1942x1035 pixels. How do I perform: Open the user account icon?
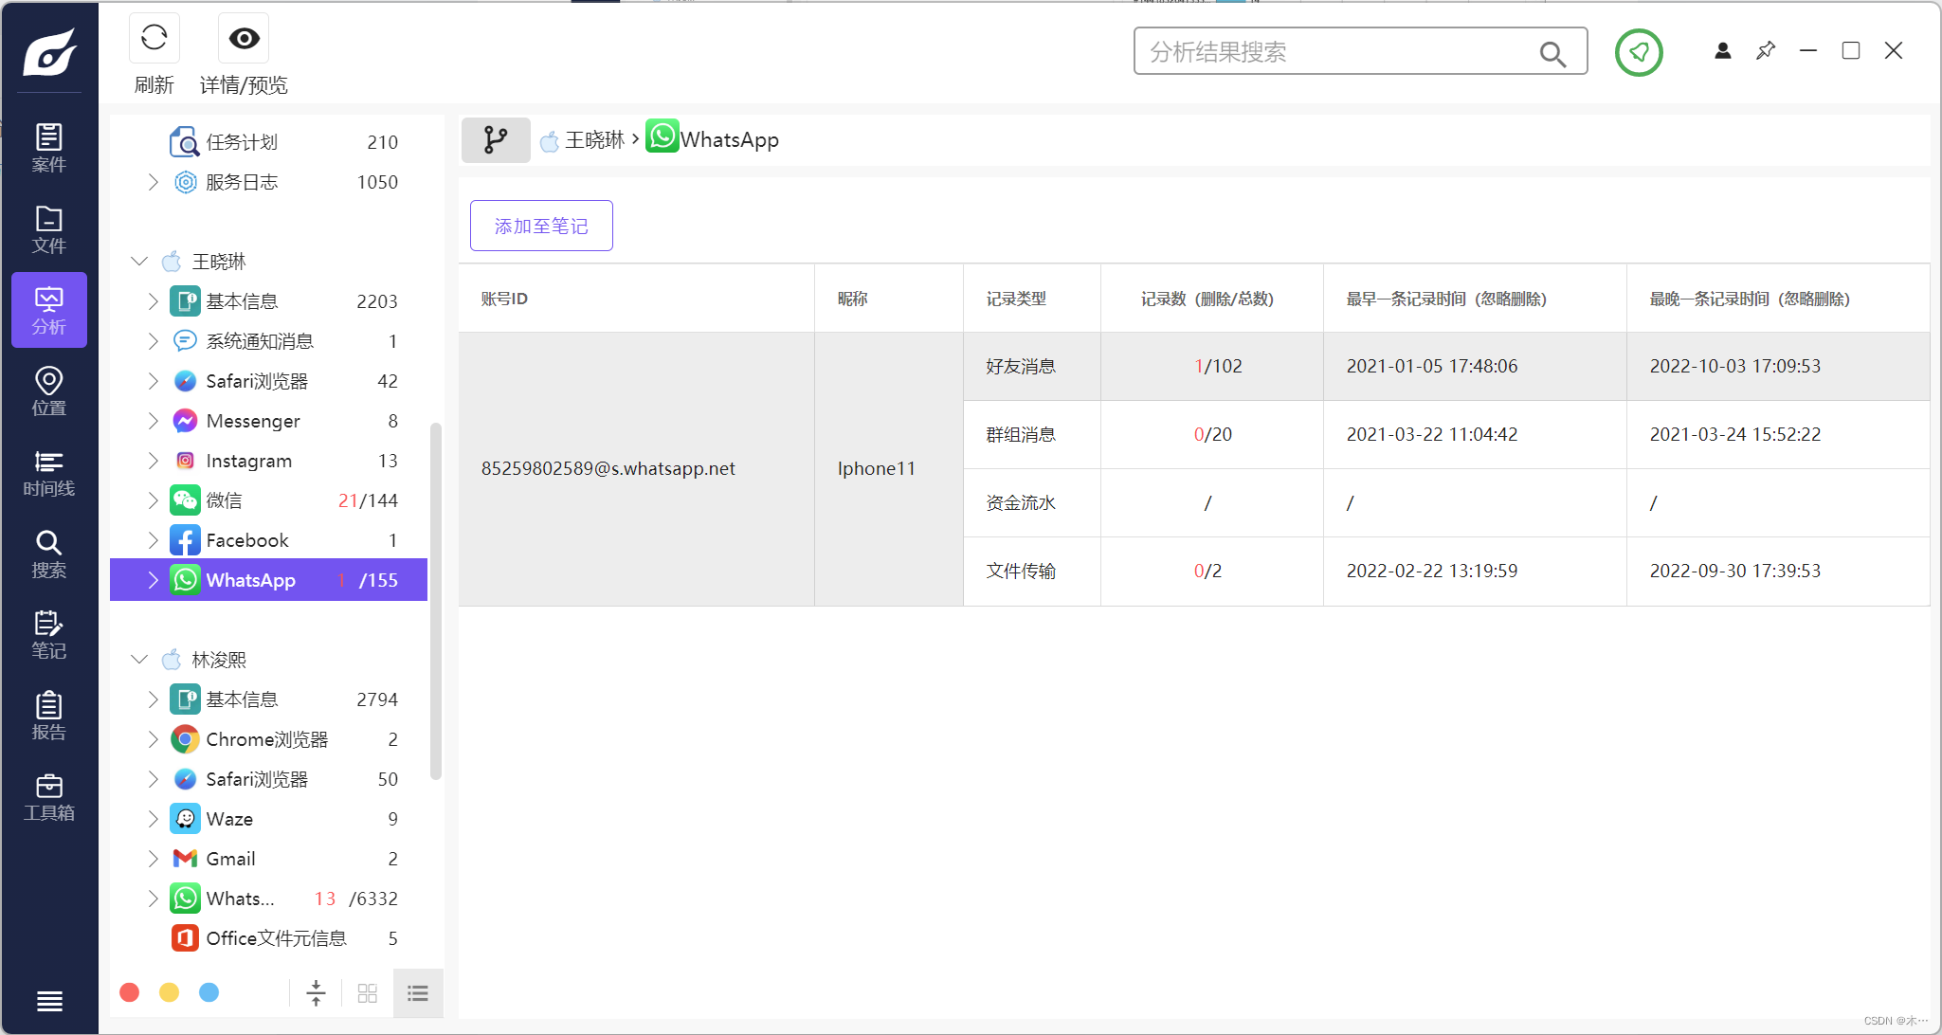(x=1722, y=51)
